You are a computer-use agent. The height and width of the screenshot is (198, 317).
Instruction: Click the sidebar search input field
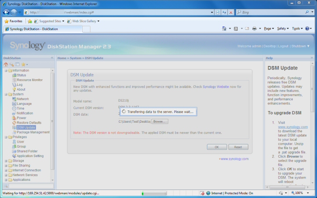pyautogui.click(x=31, y=186)
